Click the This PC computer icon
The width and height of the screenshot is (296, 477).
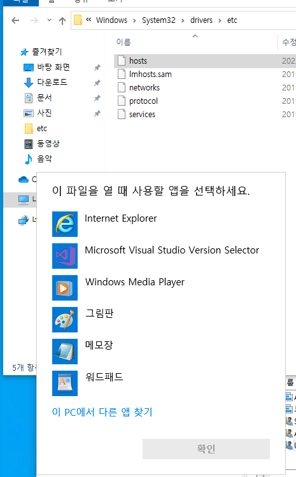[24, 199]
